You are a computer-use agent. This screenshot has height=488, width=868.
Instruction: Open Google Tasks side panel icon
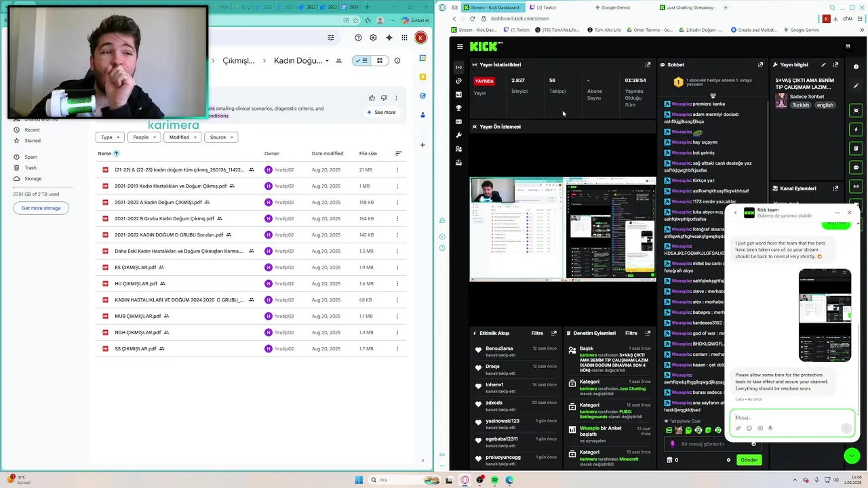[422, 96]
